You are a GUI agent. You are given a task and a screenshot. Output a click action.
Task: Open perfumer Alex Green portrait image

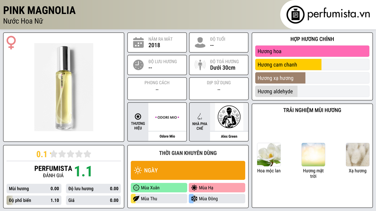tap(229, 117)
